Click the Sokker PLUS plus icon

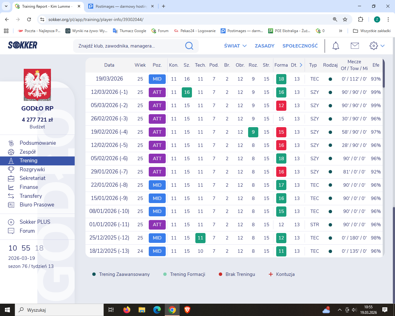pyautogui.click(x=11, y=222)
